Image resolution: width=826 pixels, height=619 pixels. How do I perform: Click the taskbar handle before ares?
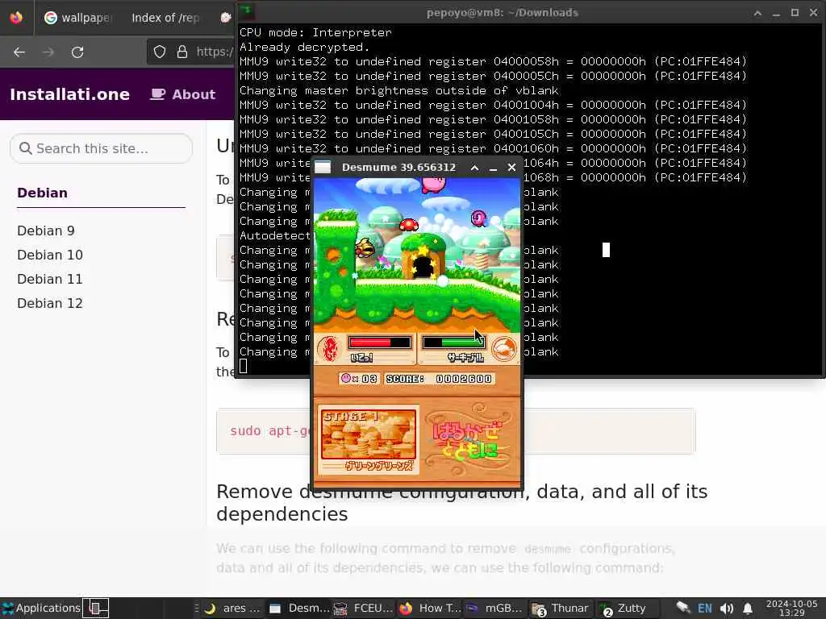[197, 608]
